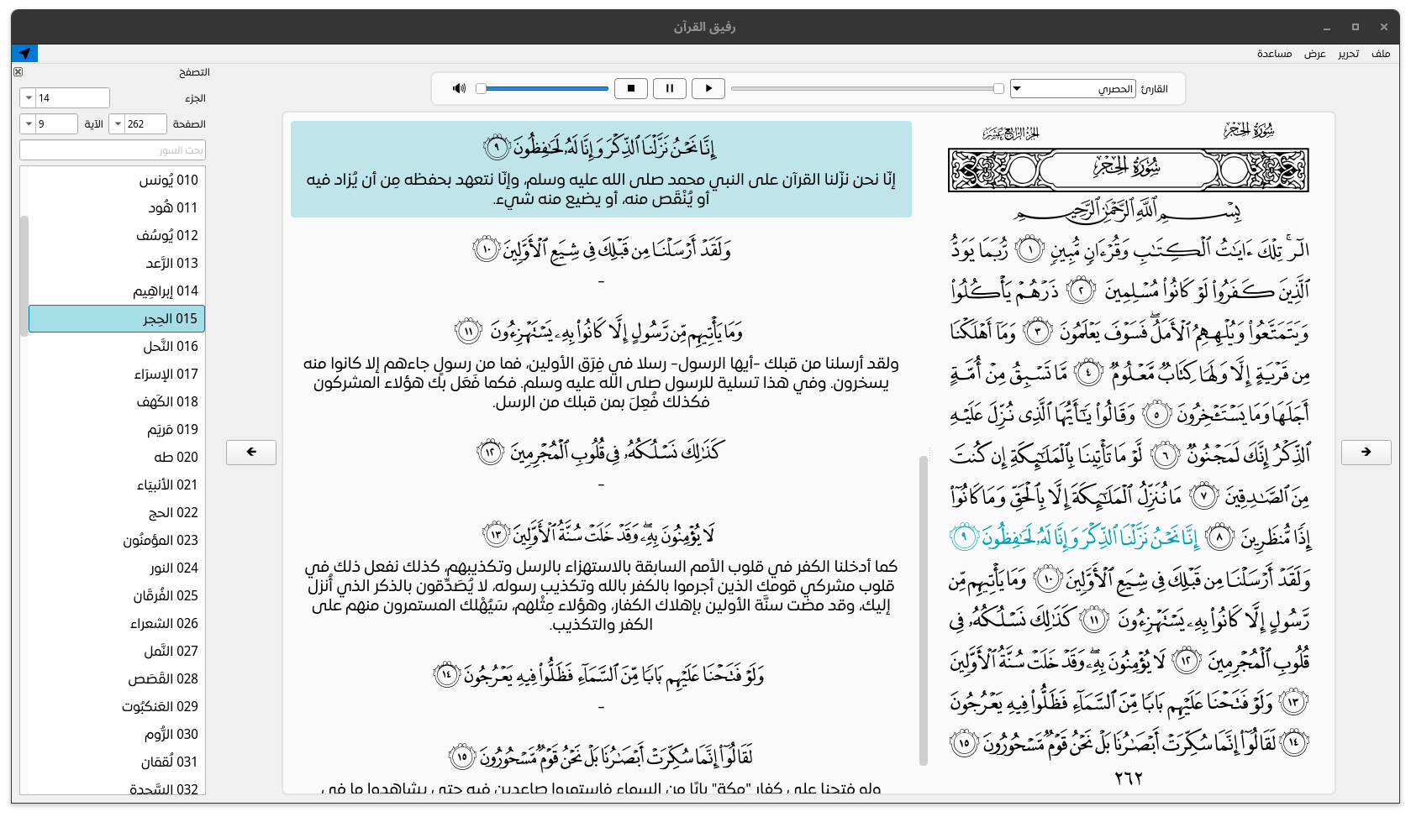1411x817 pixels.
Task: Click verse 13 text in tafsir panel
Action: point(599,534)
